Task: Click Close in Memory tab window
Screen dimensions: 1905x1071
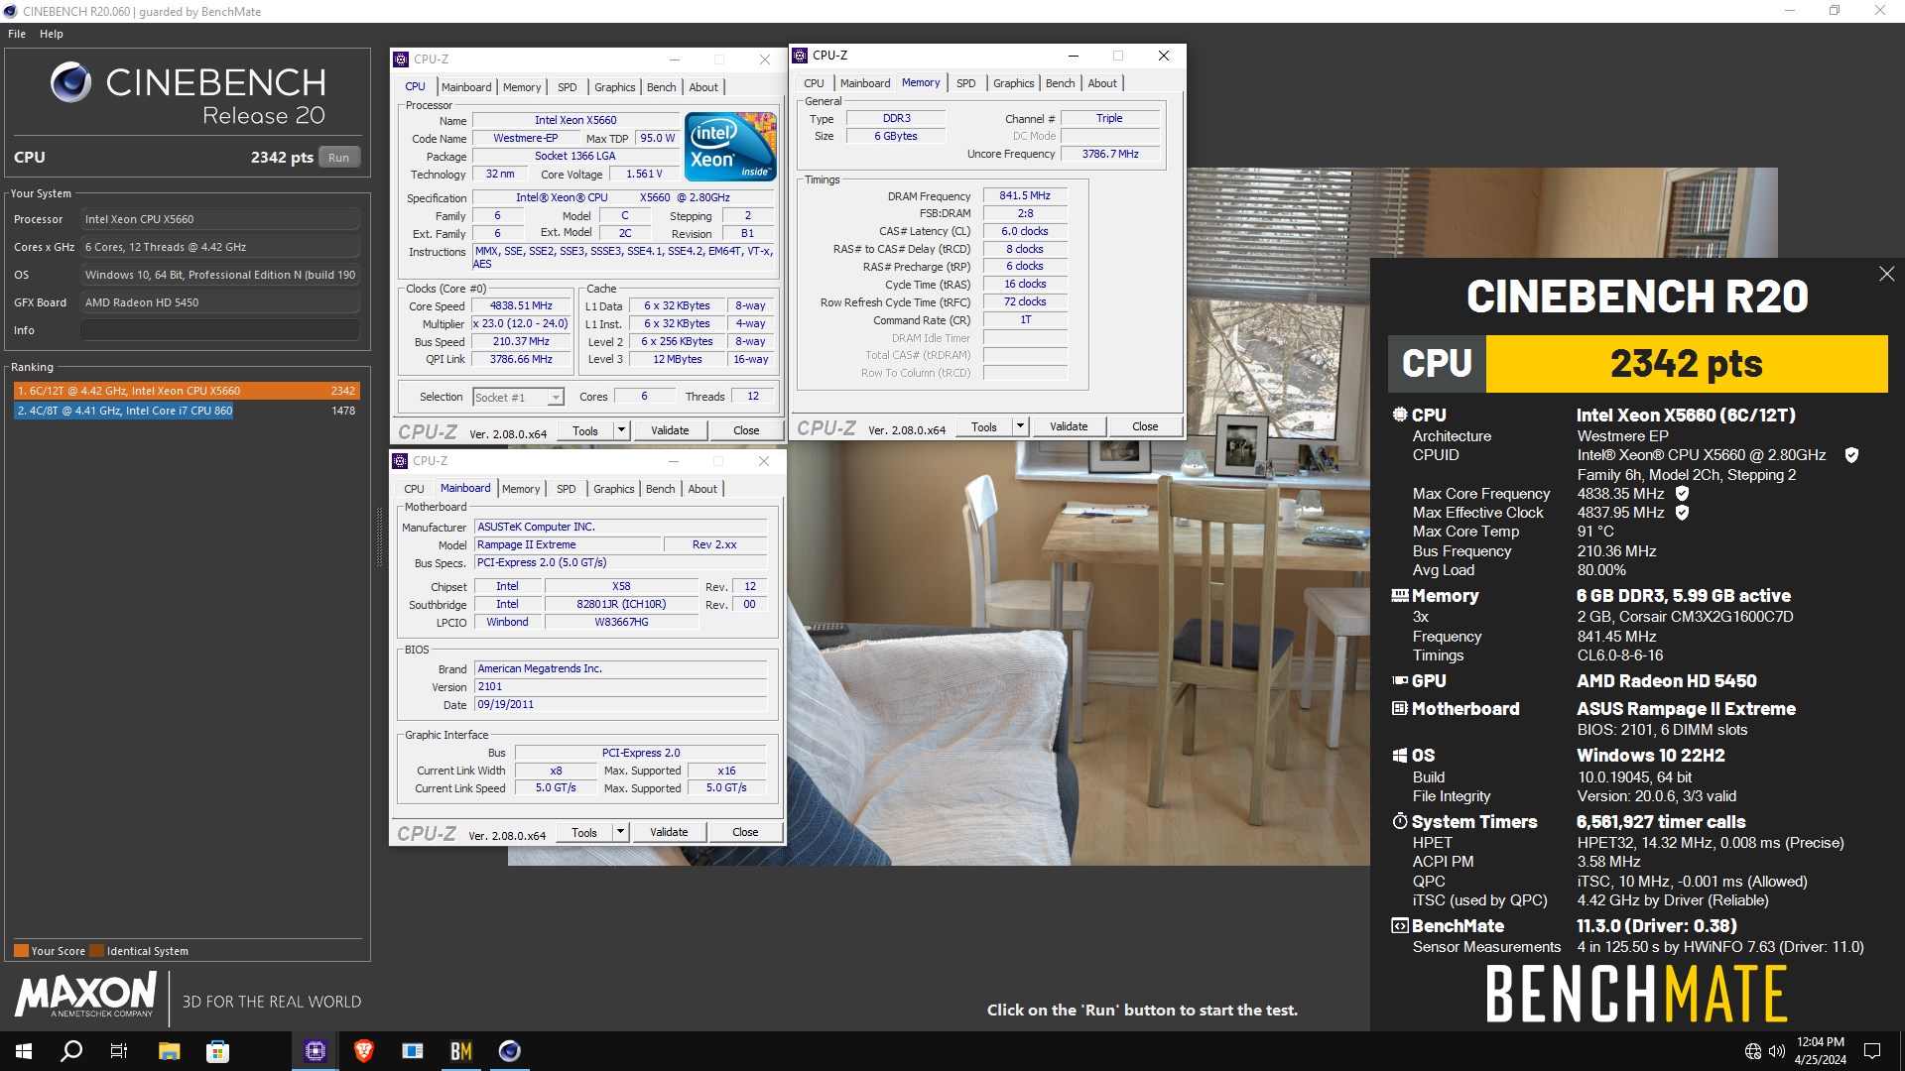Action: click(1145, 426)
